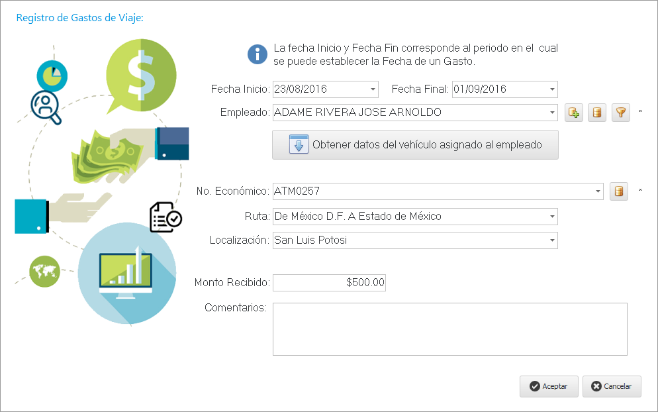
Task: Click the blue information icon
Action: tap(257, 54)
